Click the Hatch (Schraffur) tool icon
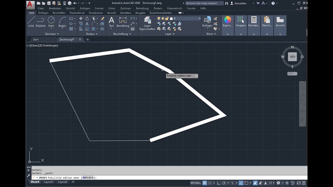 click(x=71, y=29)
